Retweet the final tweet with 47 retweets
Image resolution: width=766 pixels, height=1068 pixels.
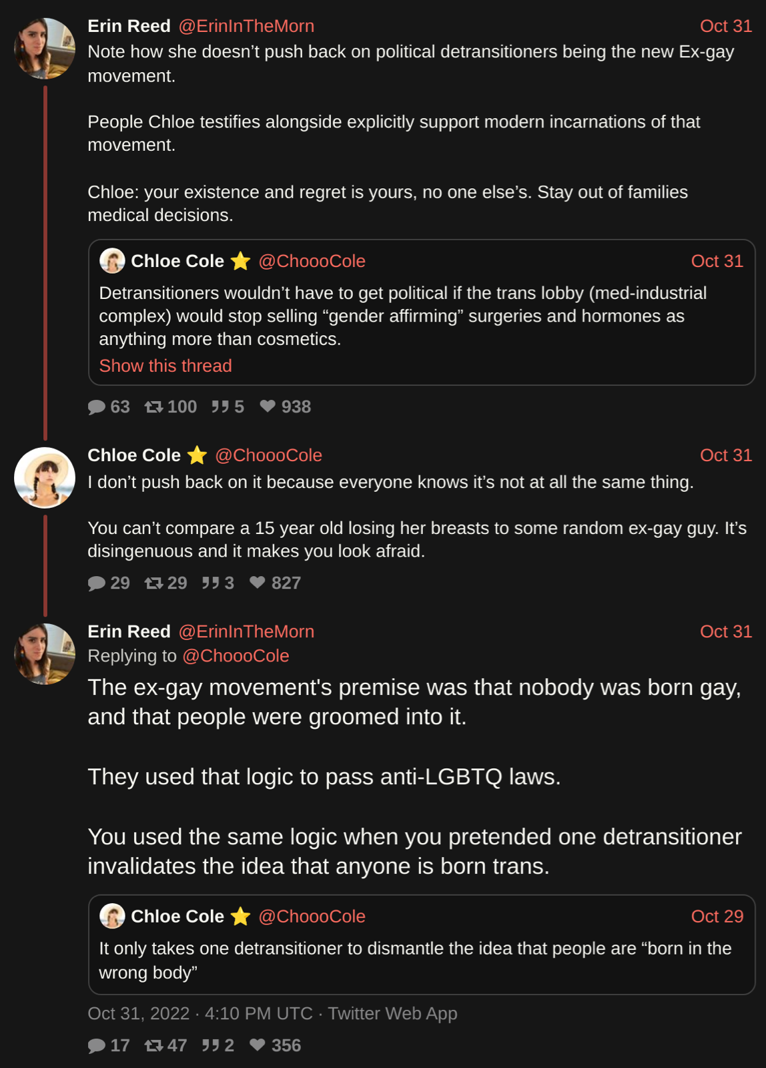tap(154, 1046)
